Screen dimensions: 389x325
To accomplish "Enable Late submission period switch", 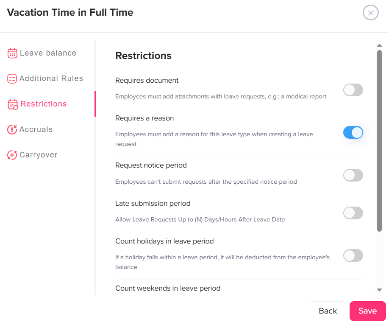I will pos(353,213).
